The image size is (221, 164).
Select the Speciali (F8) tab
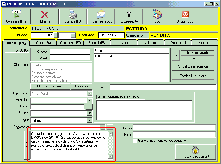coord(97,43)
